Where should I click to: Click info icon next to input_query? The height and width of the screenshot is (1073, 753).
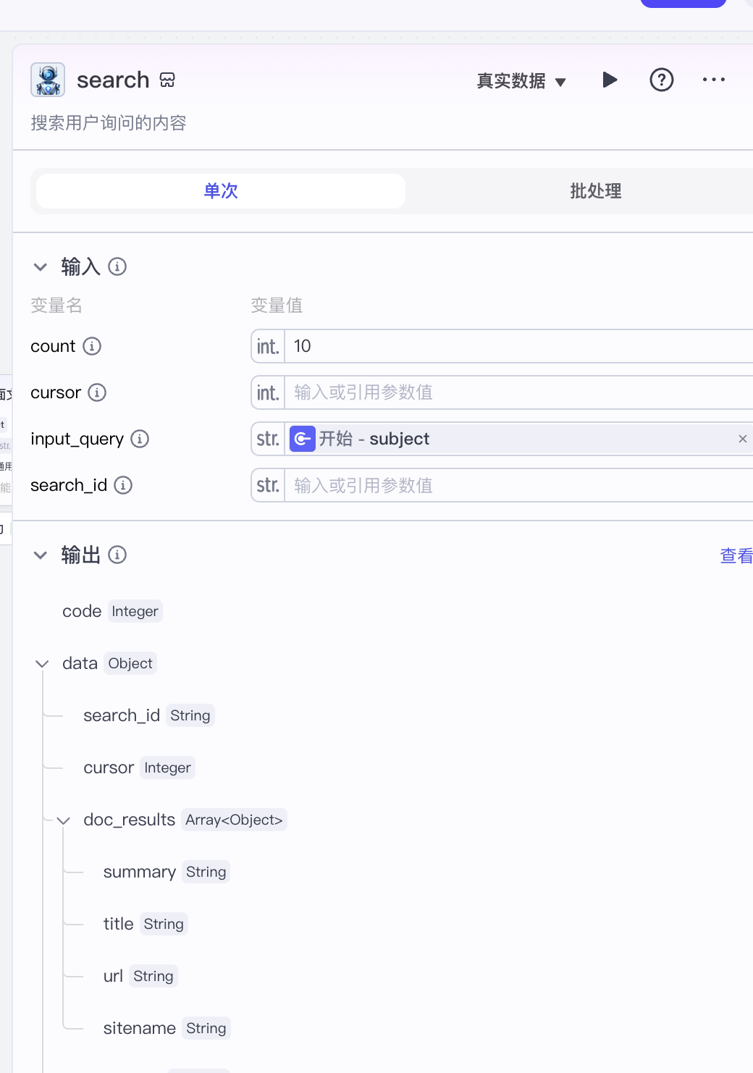140,439
